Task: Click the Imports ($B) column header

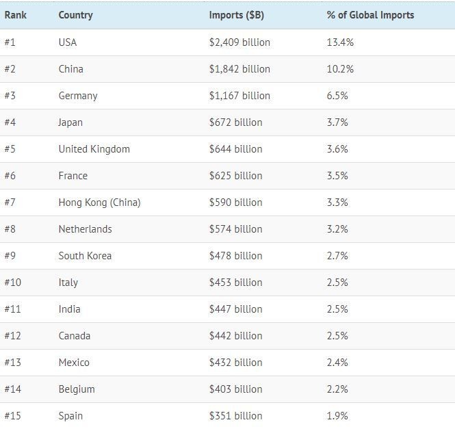Action: [237, 15]
